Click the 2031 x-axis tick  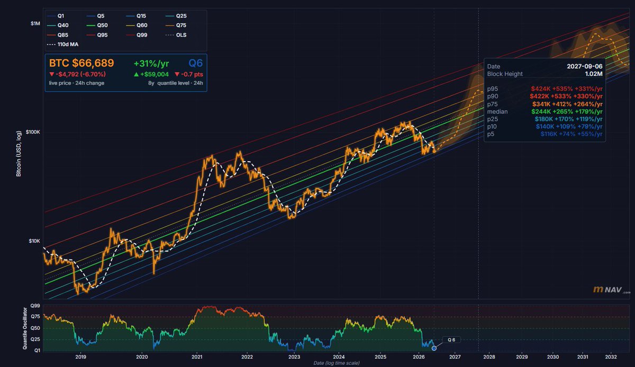(x=583, y=358)
